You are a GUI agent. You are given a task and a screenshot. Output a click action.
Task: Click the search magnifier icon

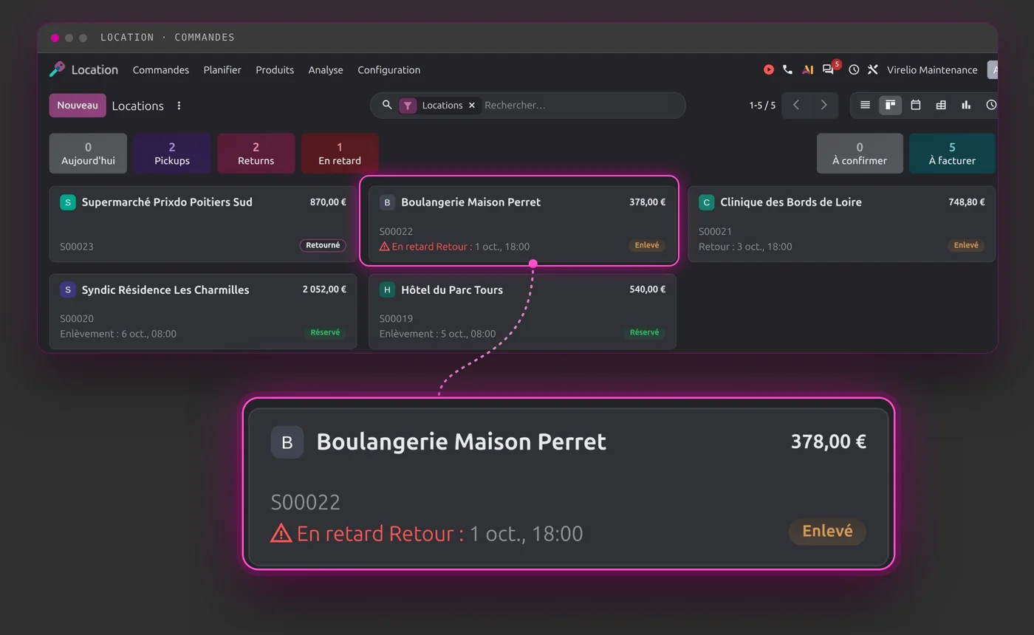coord(386,105)
